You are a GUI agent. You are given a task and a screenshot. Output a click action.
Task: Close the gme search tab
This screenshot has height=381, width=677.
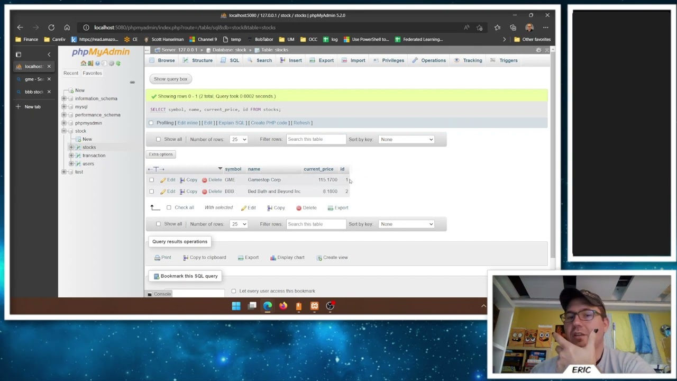[x=49, y=79]
